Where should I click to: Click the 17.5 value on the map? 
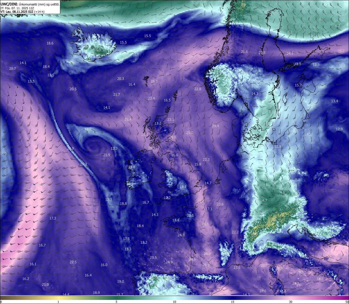(126, 239)
